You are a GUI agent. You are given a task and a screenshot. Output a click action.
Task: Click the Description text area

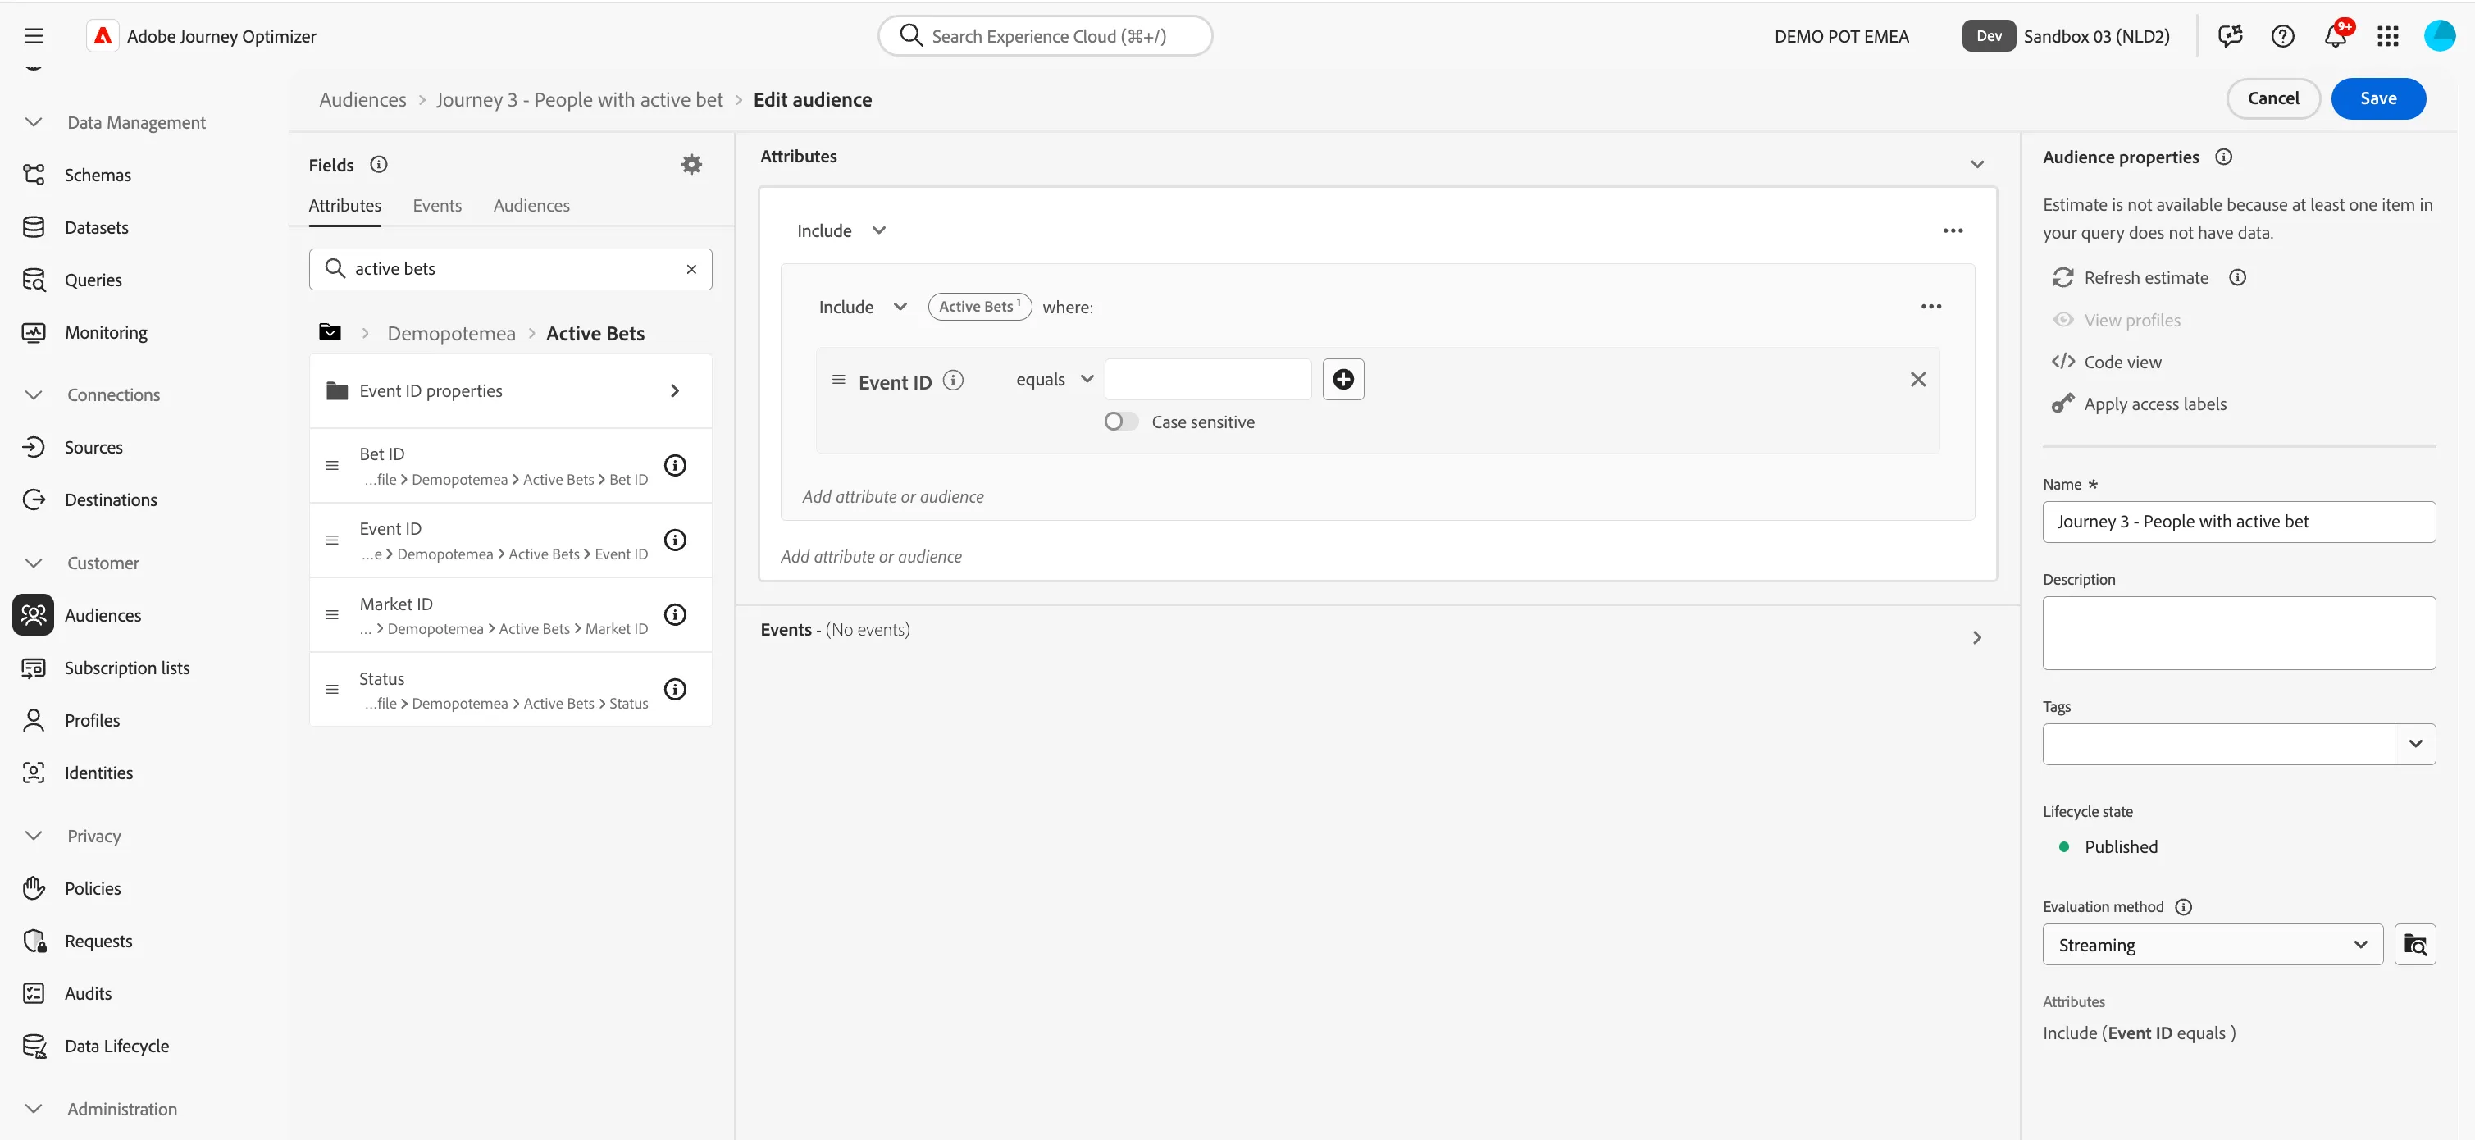pyautogui.click(x=2239, y=633)
